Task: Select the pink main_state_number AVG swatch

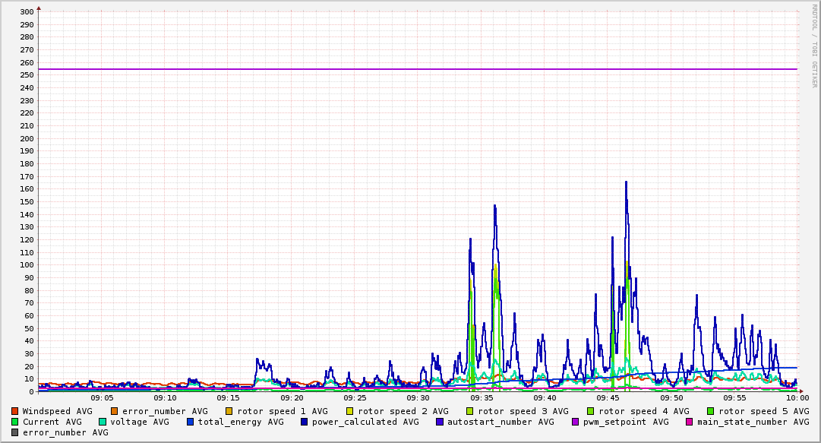Action: [x=690, y=422]
